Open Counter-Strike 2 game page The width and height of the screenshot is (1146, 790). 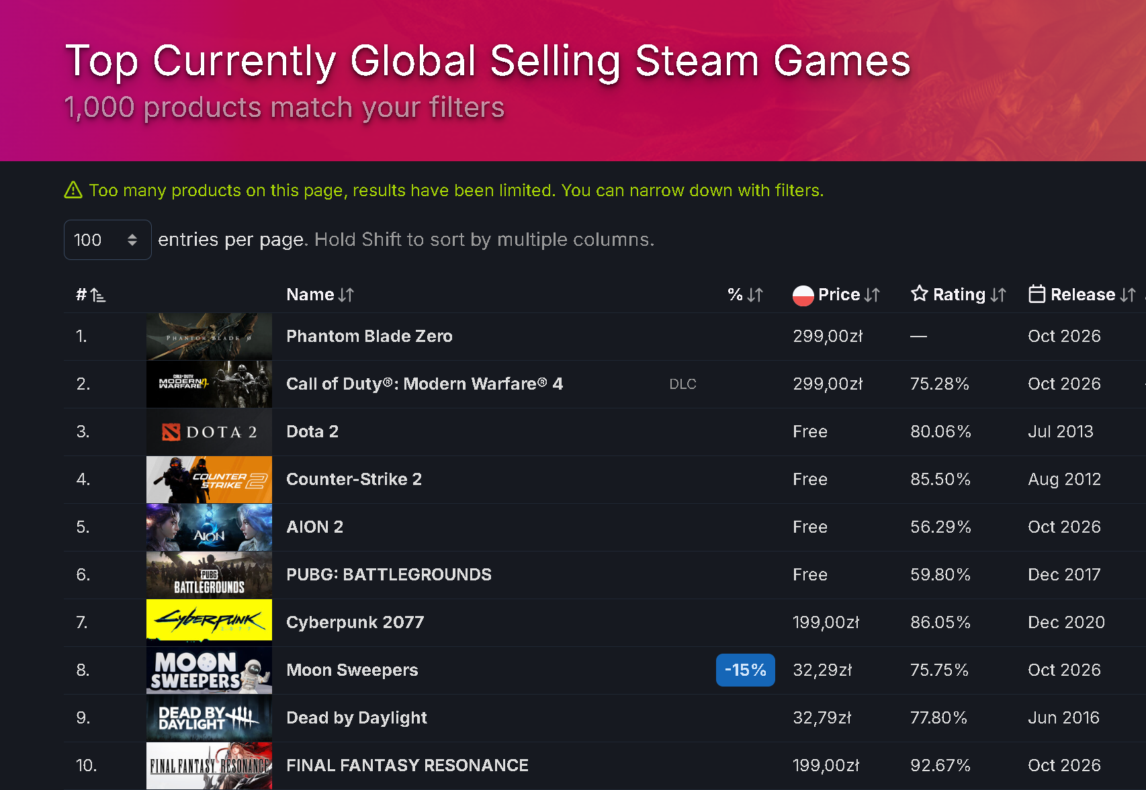[x=354, y=479]
